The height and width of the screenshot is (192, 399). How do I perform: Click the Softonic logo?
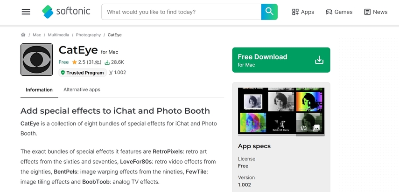point(66,12)
